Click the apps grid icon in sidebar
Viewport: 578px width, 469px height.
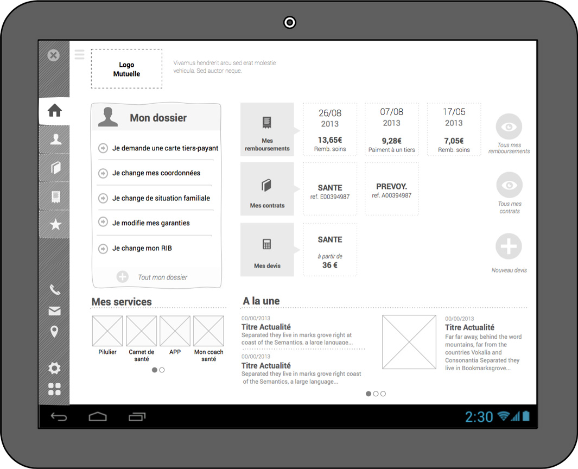pyautogui.click(x=54, y=389)
